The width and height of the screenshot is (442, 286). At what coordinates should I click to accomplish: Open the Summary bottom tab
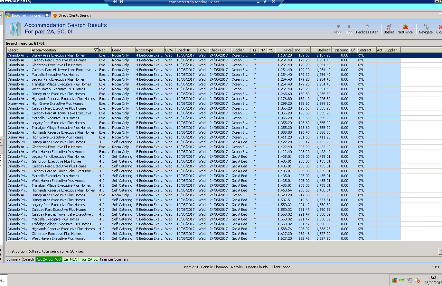[x=14, y=259]
